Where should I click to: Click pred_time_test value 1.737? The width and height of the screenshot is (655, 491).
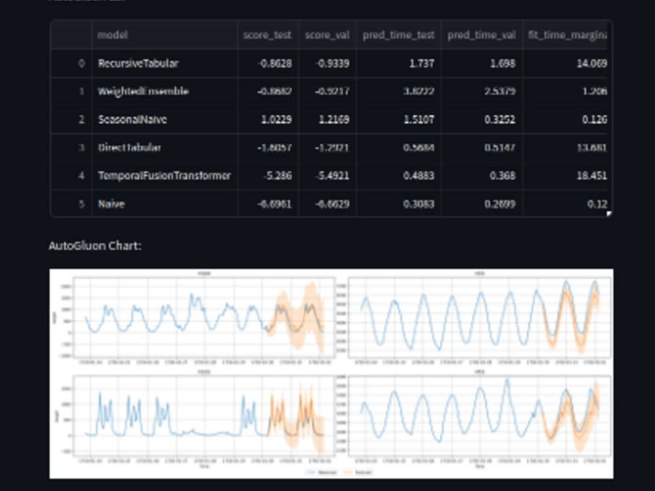[x=398, y=64]
